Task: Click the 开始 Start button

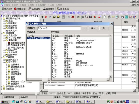Action: click(5, 102)
